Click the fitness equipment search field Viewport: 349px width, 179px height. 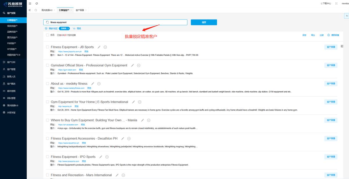115,22
